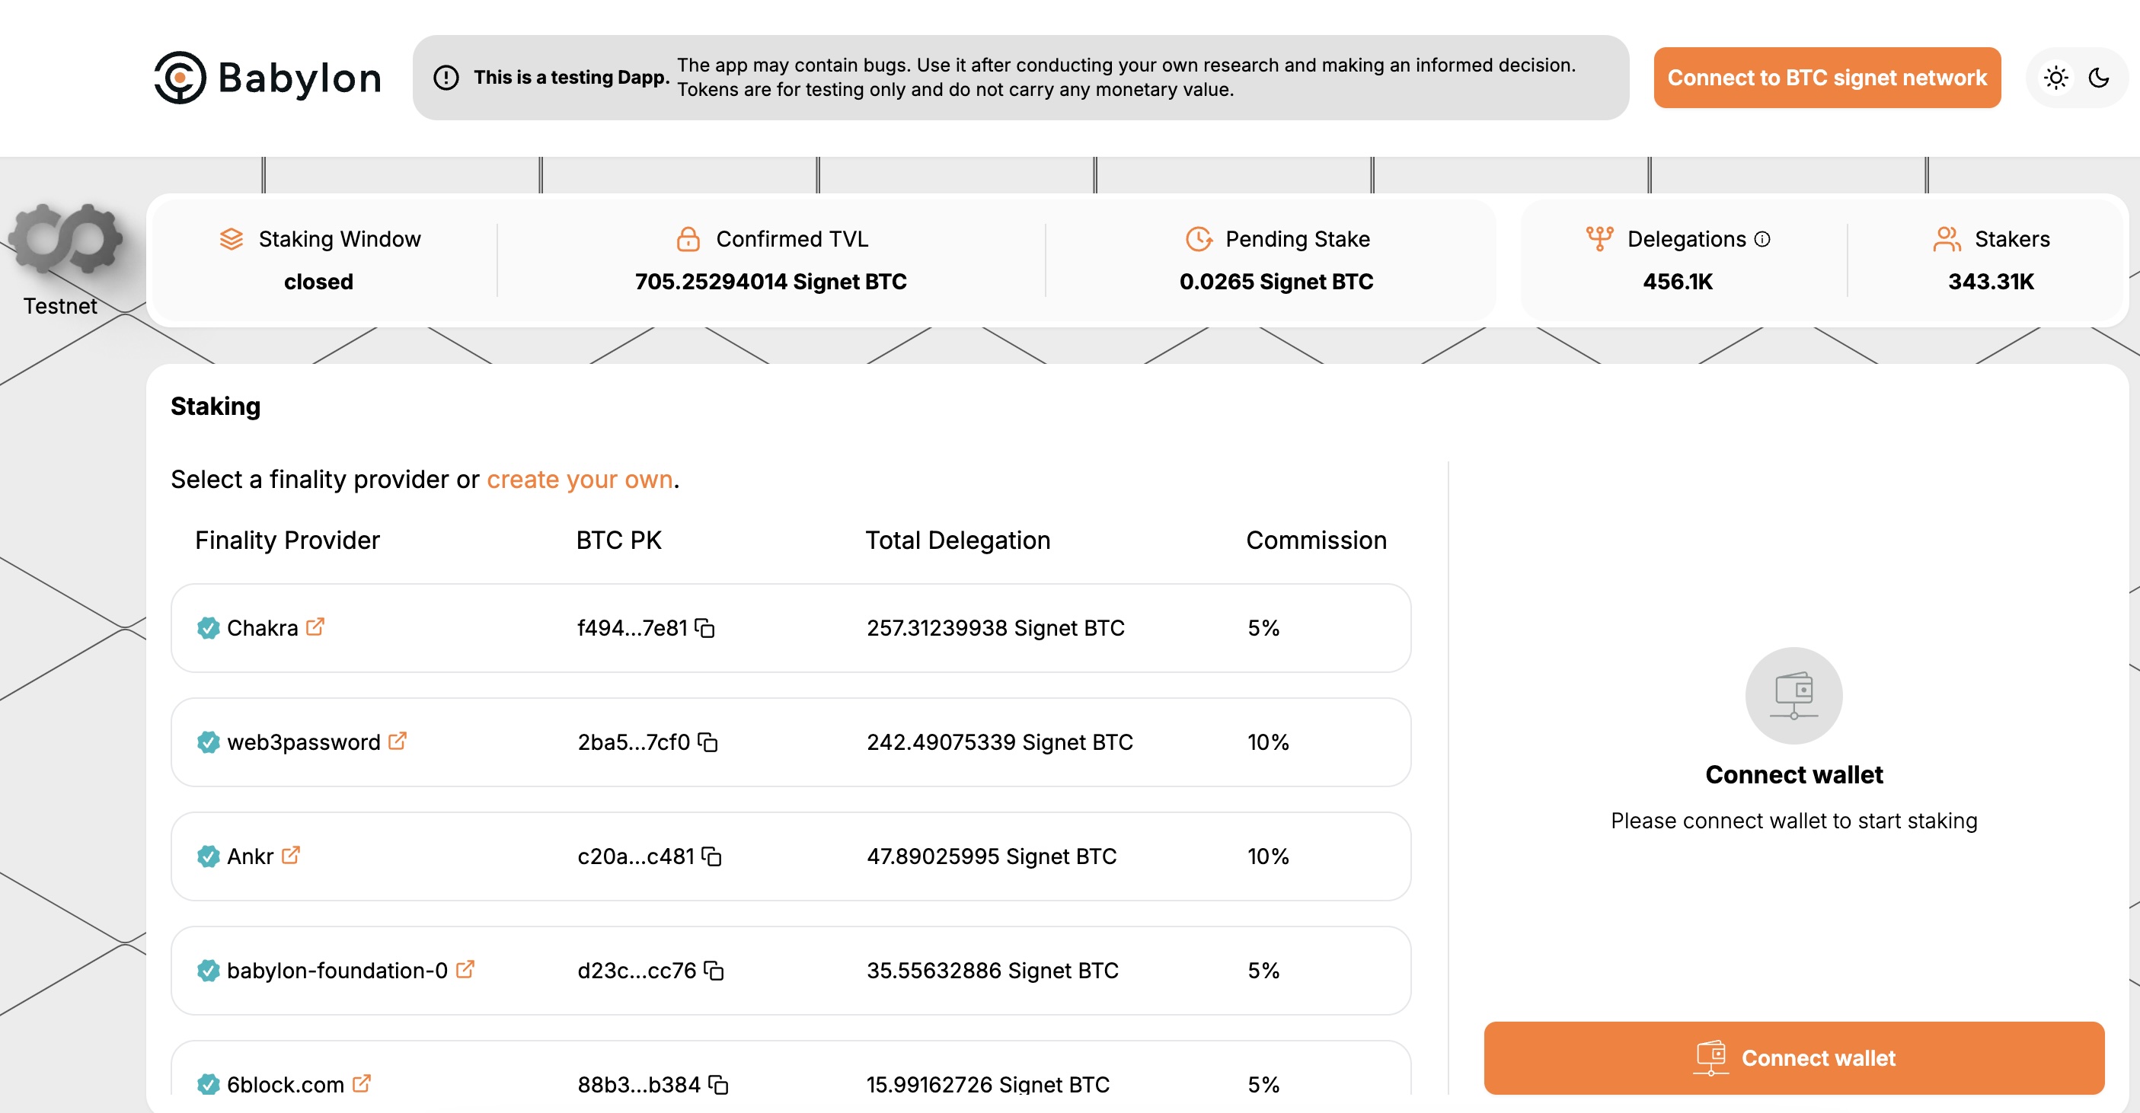Copy web3password BTC PK 2ba5...7cf0
The image size is (2140, 1113).
coord(707,741)
